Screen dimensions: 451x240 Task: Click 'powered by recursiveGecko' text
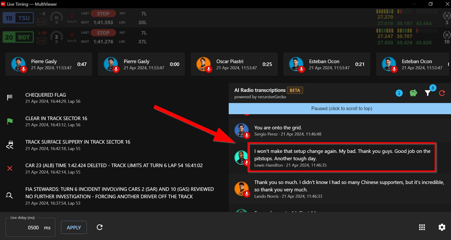click(260, 97)
